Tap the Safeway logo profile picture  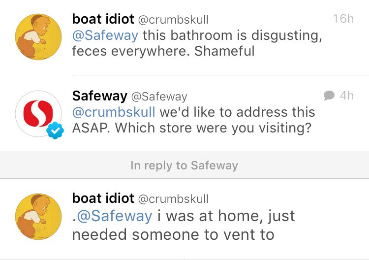tap(38, 114)
